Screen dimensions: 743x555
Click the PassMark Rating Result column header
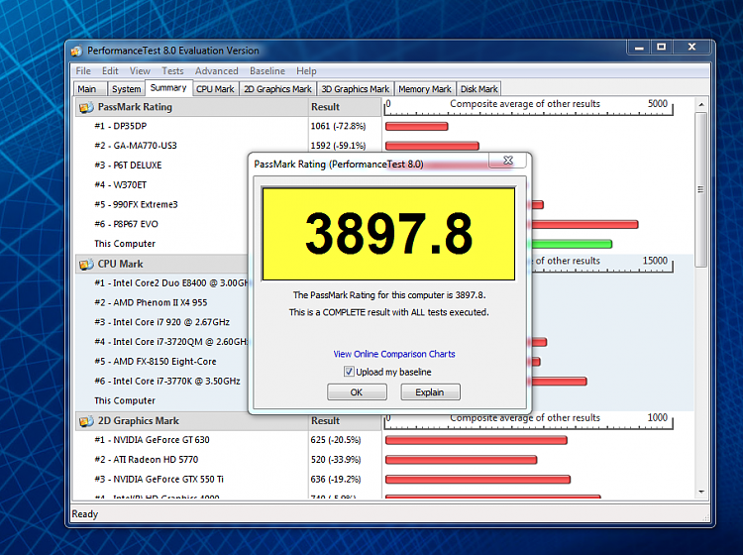tap(345, 107)
